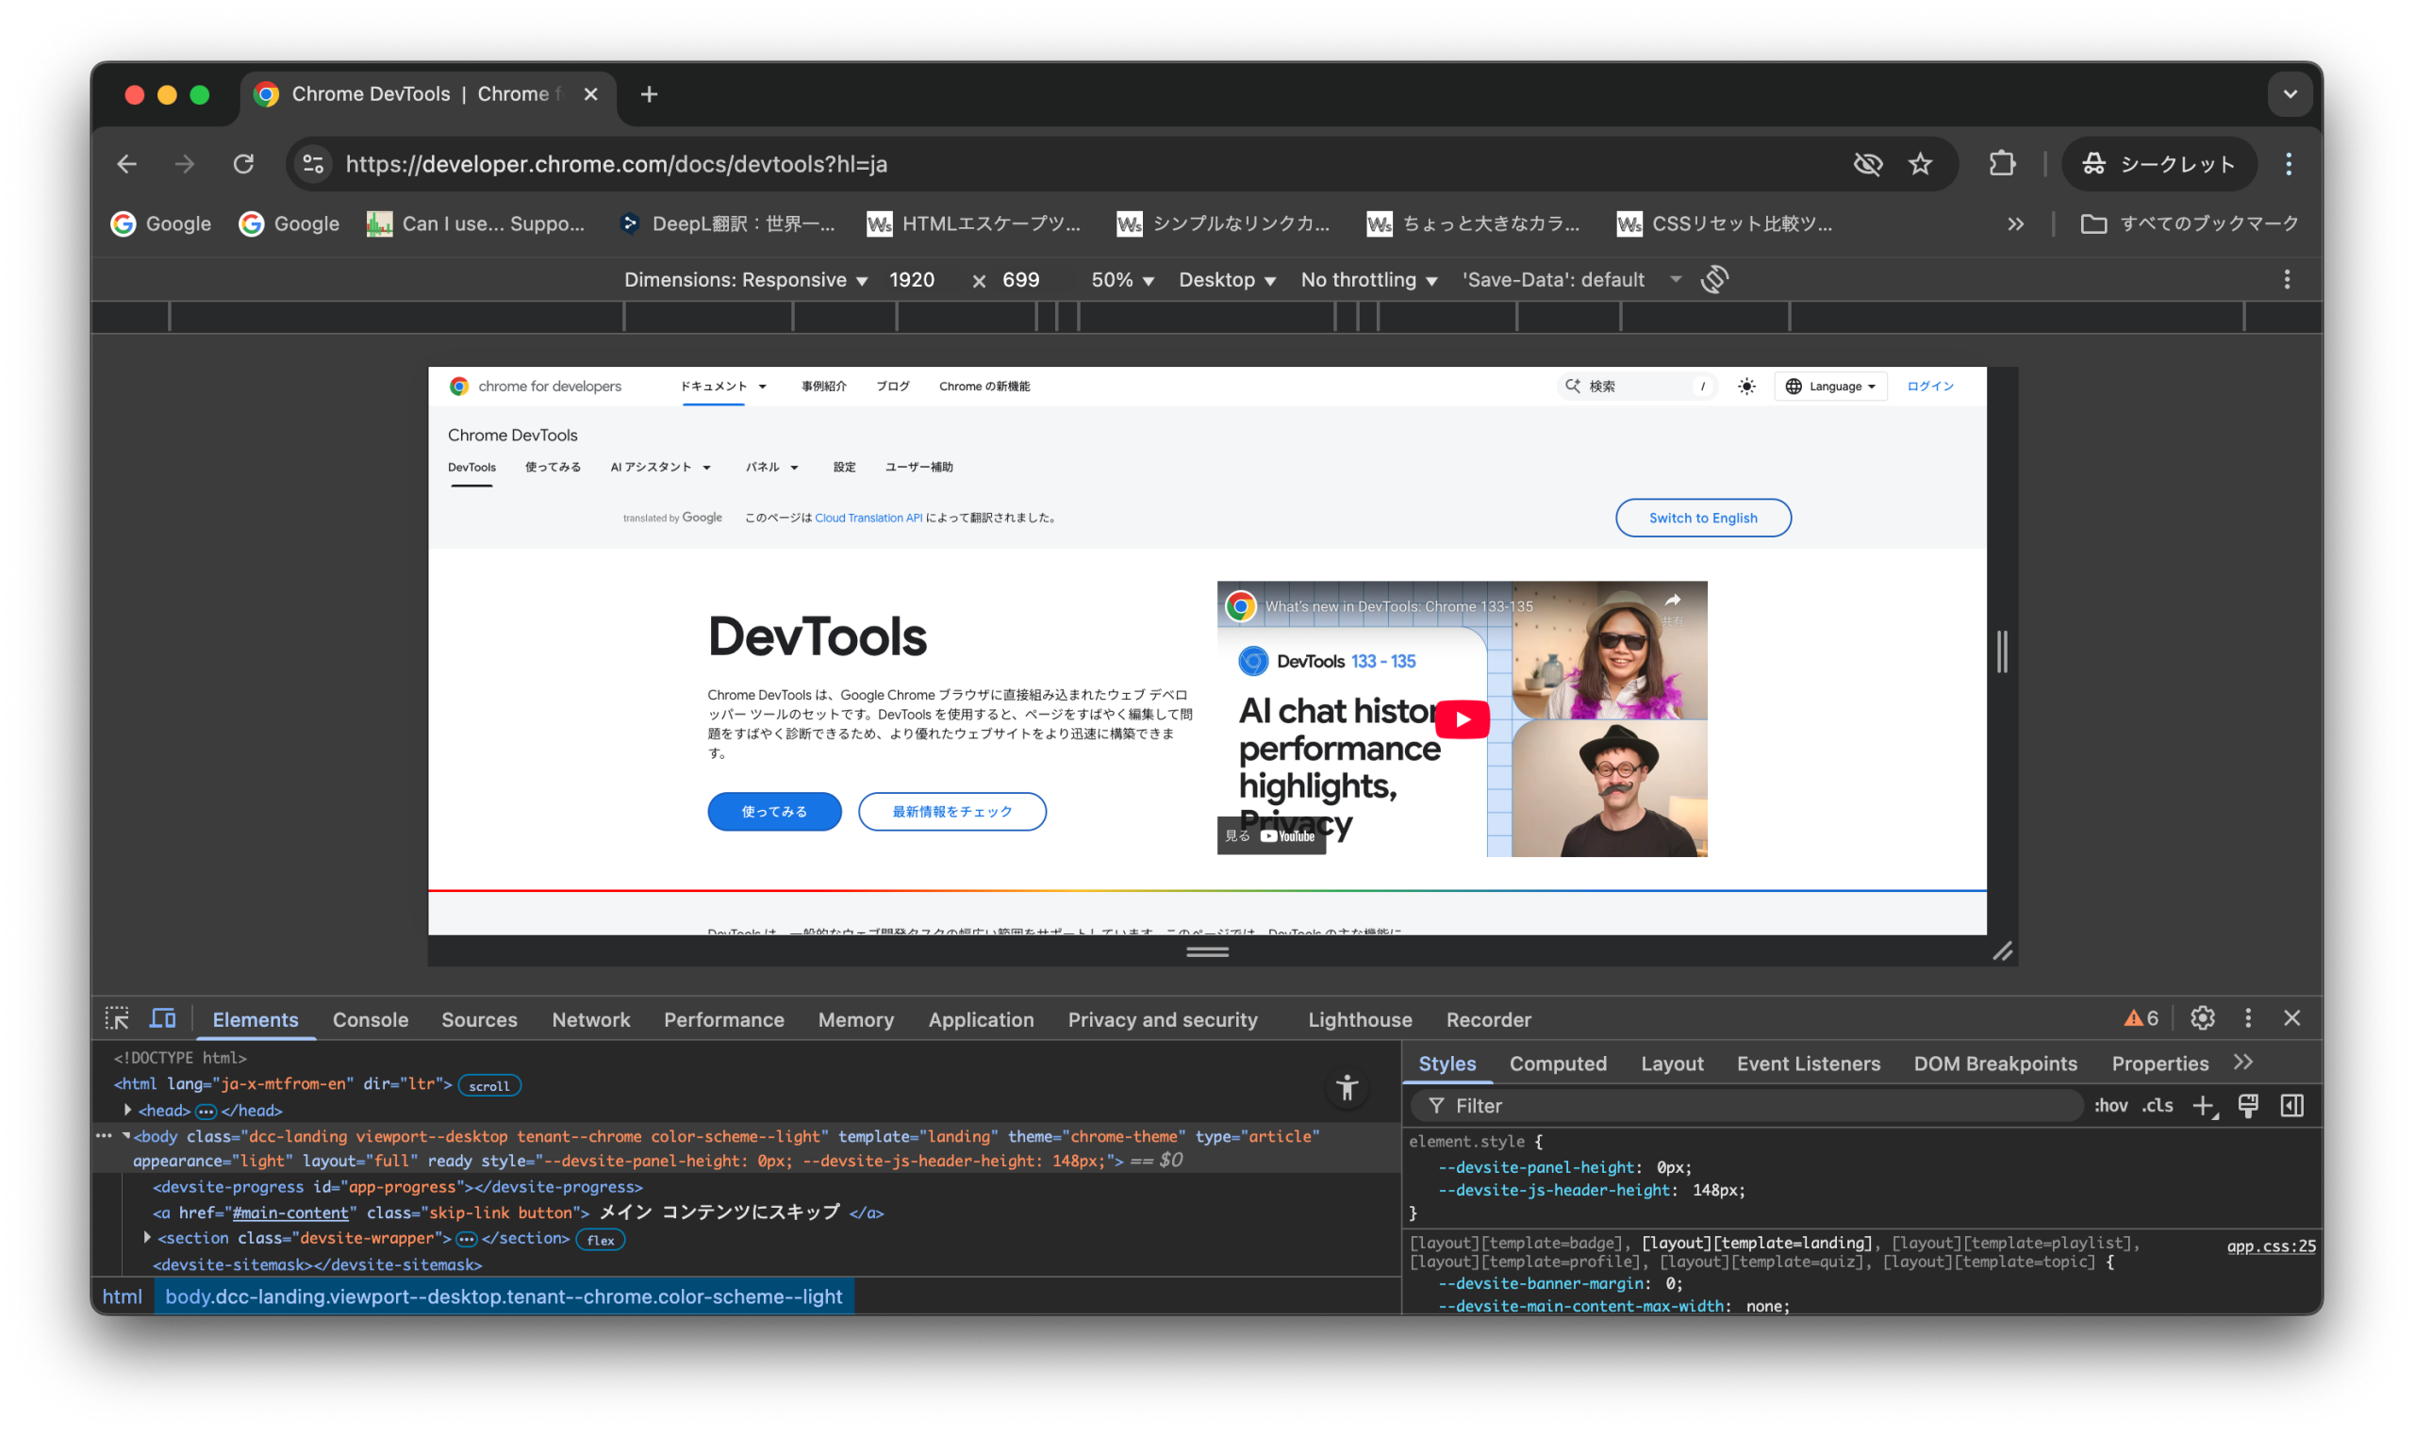Add new style rule plus icon

(2204, 1106)
